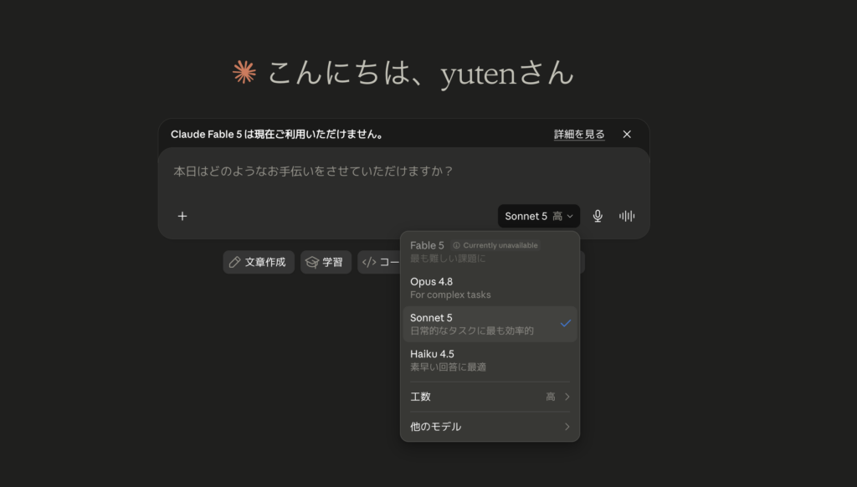Start voice dictation with microphone icon
The width and height of the screenshot is (857, 487).
coord(598,216)
